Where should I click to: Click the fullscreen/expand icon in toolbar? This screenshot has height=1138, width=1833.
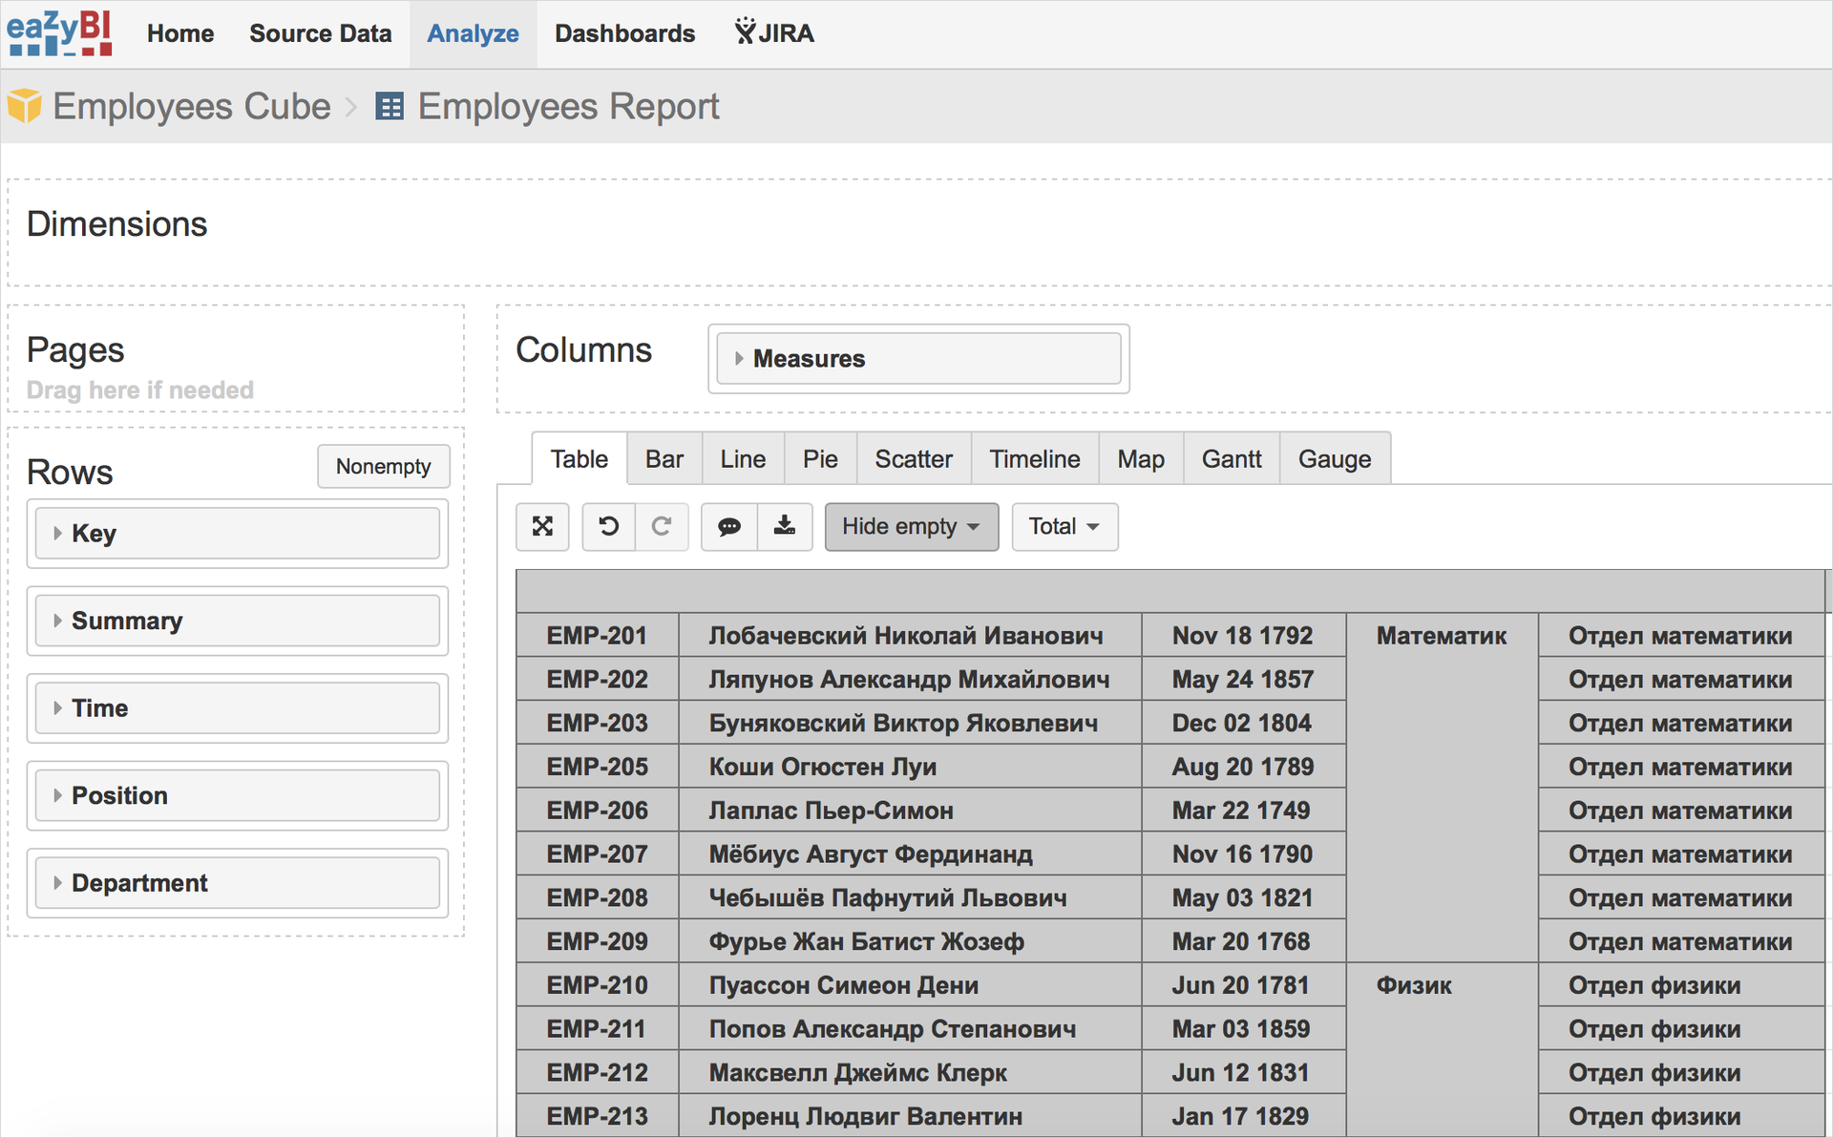click(x=543, y=527)
